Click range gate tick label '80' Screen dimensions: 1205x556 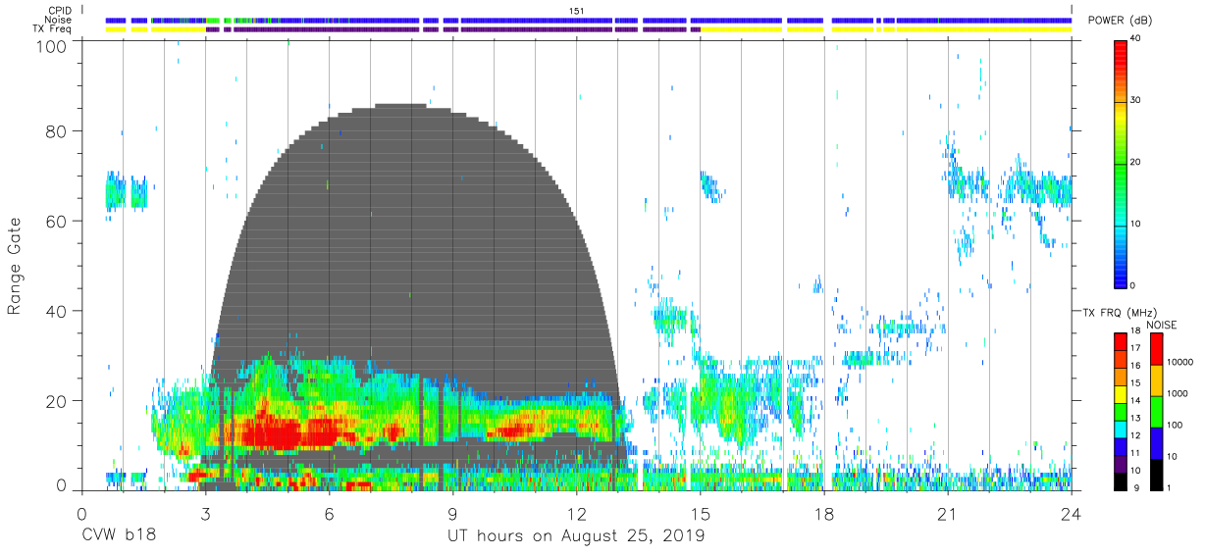(58, 131)
